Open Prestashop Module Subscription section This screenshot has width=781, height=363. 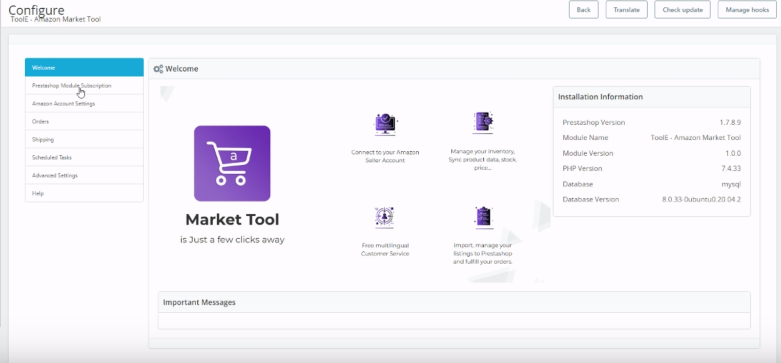84,85
